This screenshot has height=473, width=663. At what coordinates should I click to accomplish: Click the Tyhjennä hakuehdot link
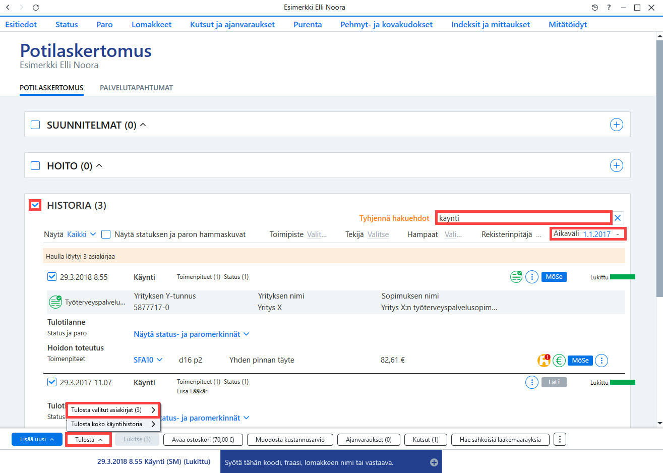click(x=394, y=218)
